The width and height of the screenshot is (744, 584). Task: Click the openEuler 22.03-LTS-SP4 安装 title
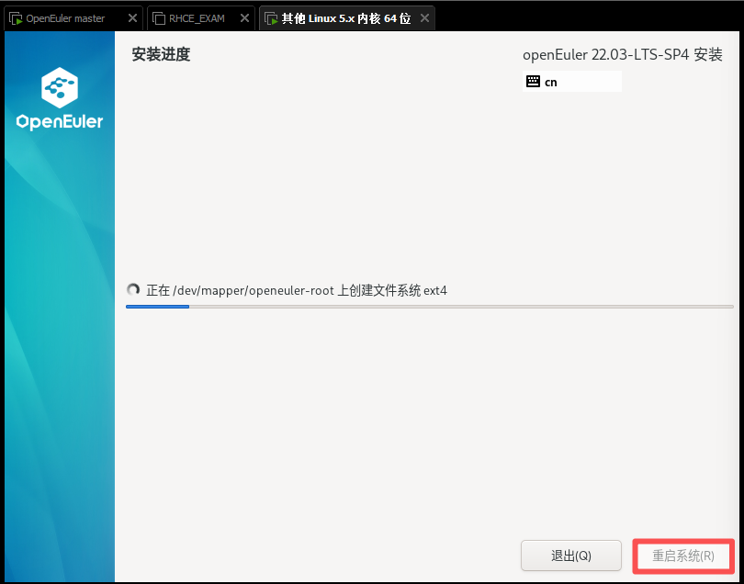point(623,55)
